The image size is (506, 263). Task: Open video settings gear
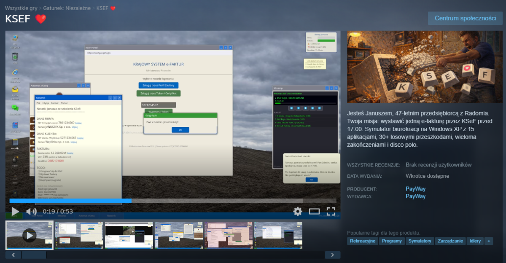coord(298,211)
